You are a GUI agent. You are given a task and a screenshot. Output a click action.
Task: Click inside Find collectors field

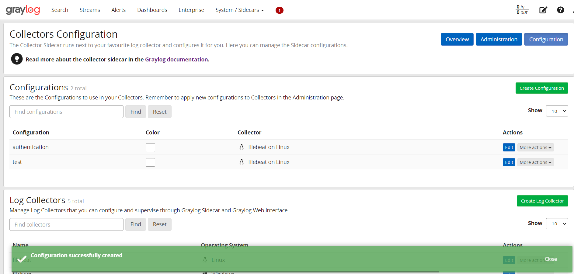[66, 224]
